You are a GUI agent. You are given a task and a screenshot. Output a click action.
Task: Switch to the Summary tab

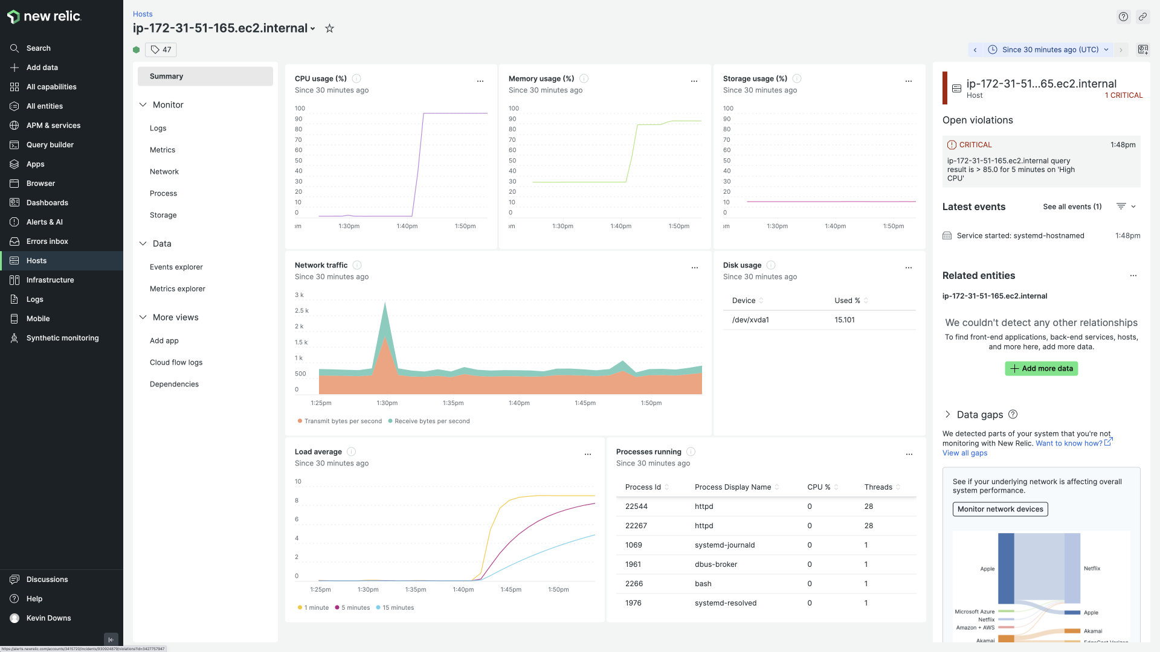(166, 76)
